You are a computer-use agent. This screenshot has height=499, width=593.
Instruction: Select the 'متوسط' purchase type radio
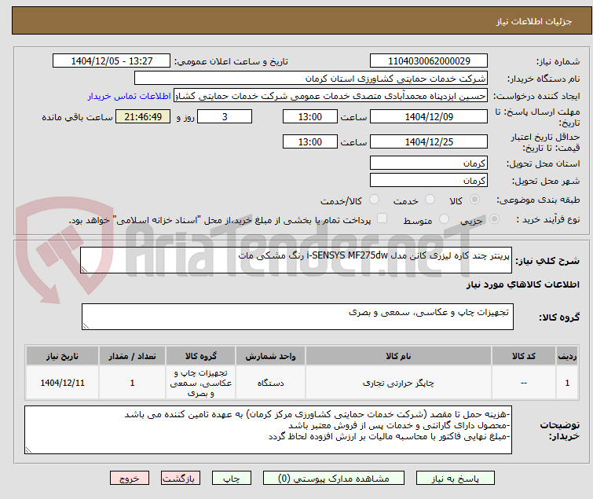pos(444,219)
